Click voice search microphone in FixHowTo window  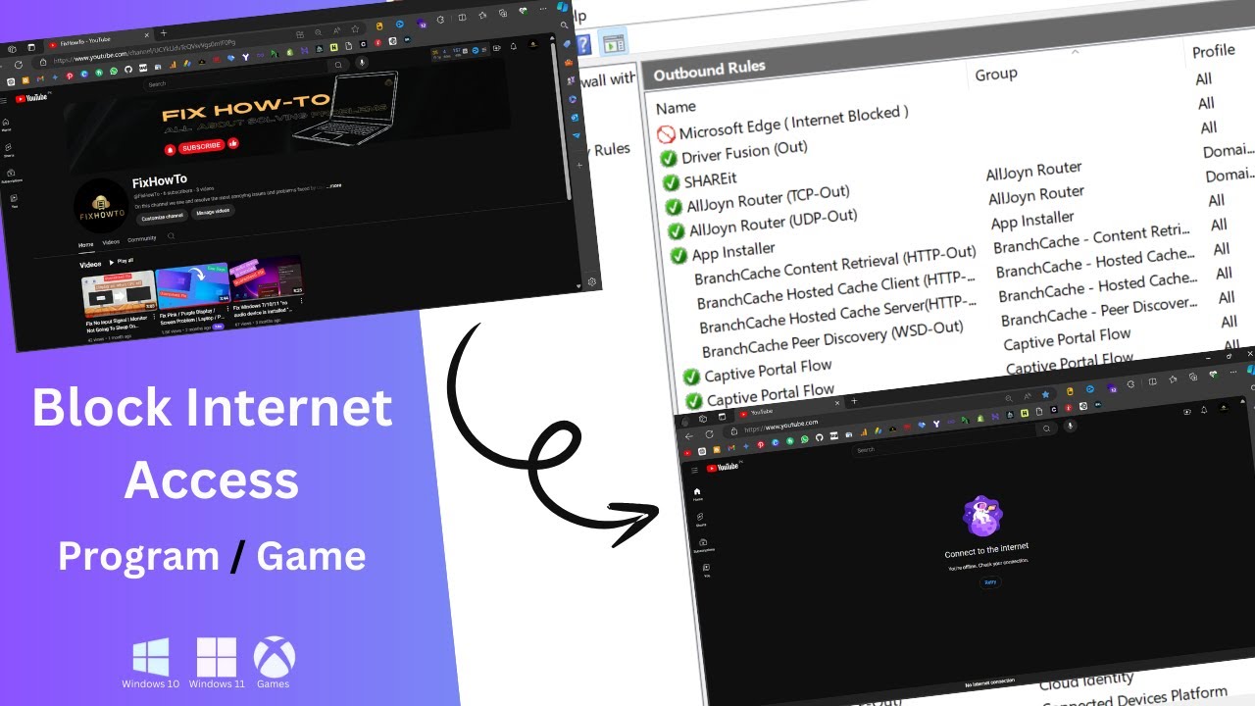coord(362,62)
